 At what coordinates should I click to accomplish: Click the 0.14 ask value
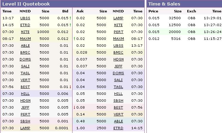coord(80,114)
